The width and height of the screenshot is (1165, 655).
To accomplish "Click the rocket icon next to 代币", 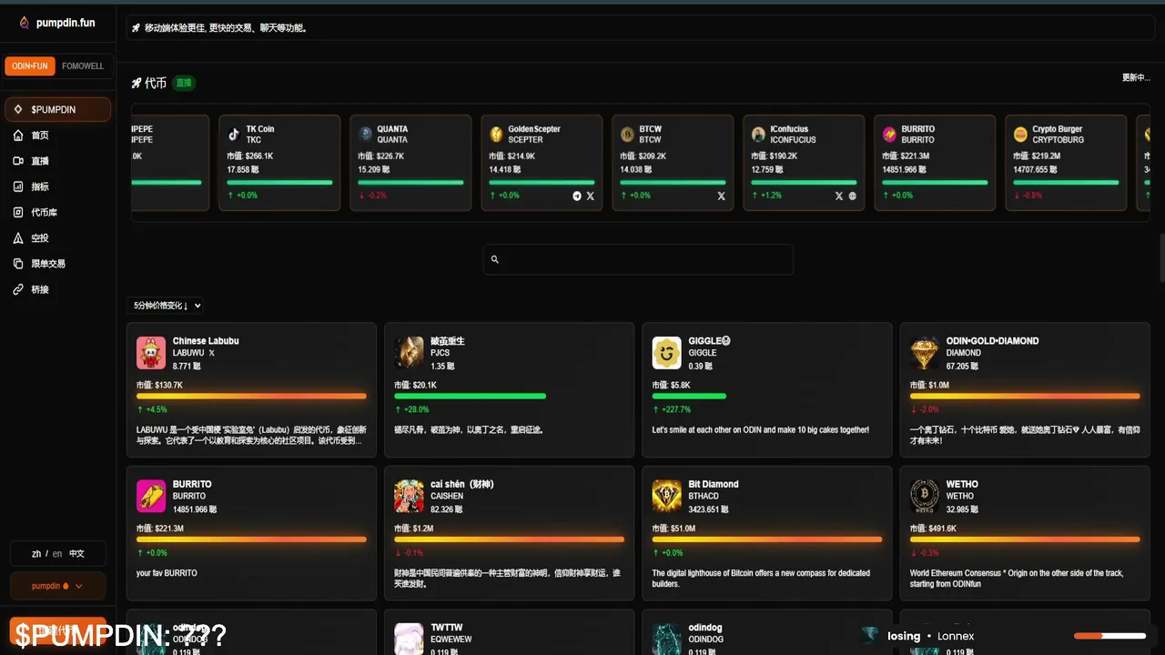I will click(x=137, y=83).
